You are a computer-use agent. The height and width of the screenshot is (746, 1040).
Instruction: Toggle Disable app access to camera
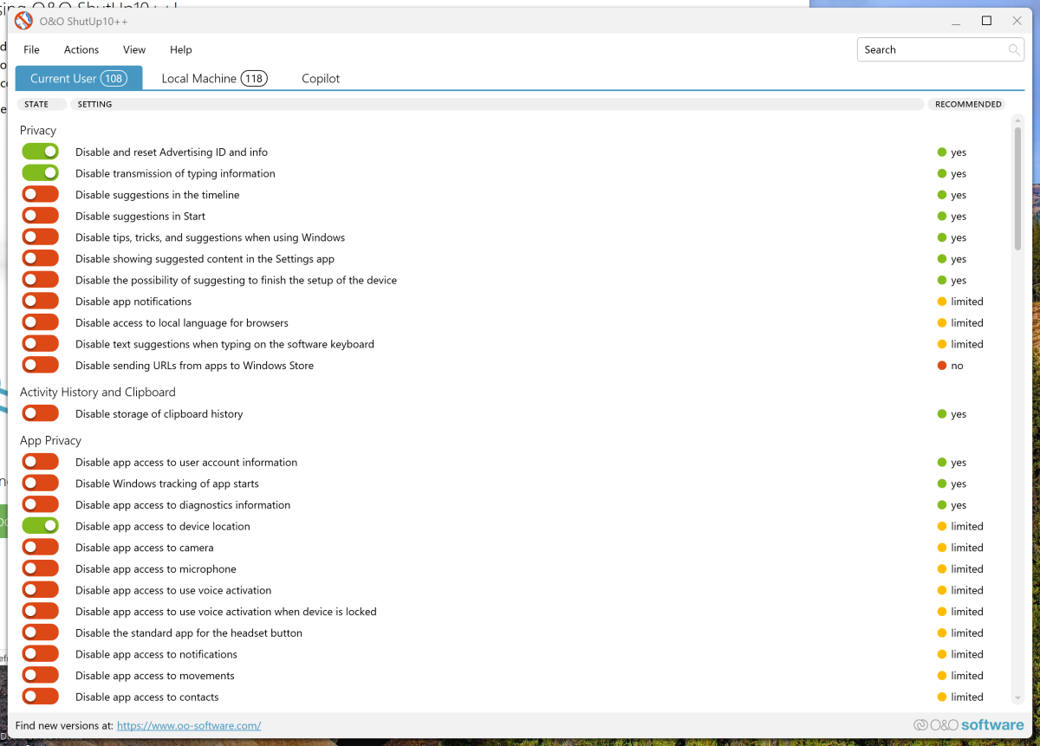[40, 548]
